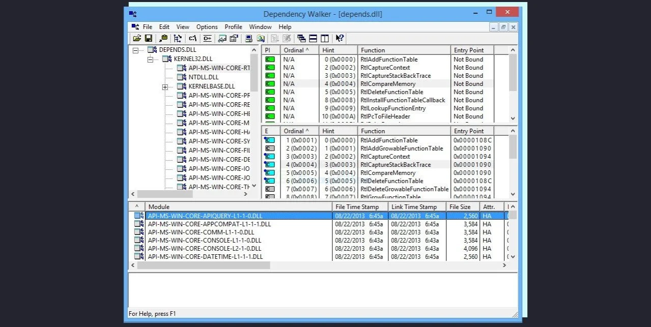The height and width of the screenshot is (327, 651).
Task: Click icon of API-MS-WIN-CORE-APPCOMPAT-L1-1-1.DLL row
Action: (139, 224)
